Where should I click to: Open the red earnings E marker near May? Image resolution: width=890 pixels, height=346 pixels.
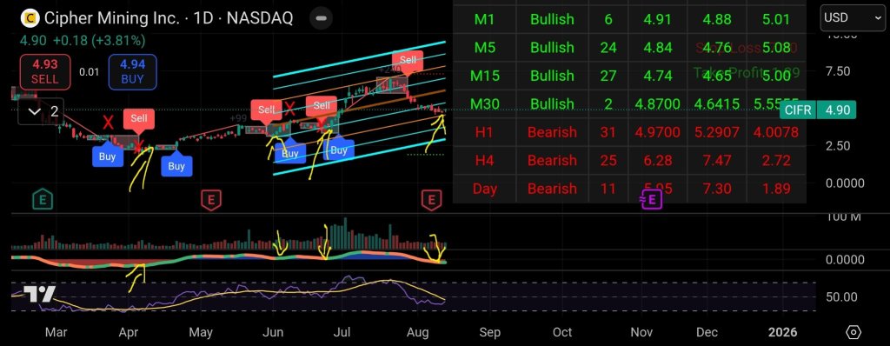pos(211,199)
